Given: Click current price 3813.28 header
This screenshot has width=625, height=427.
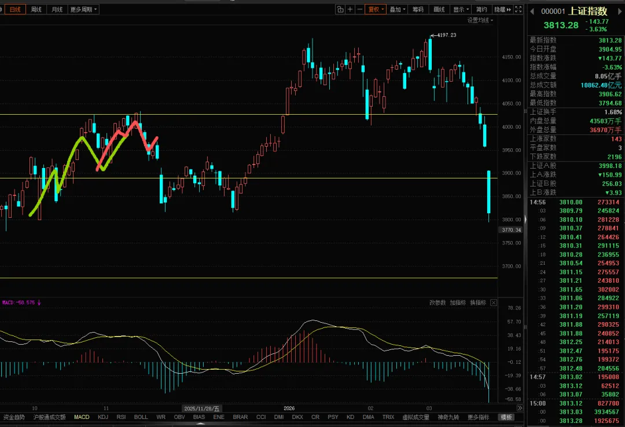Looking at the screenshot, I should pos(561,25).
